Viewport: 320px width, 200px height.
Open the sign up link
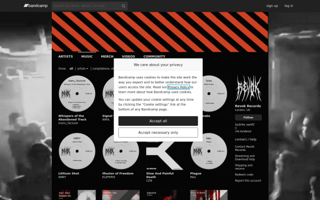tap(272, 6)
